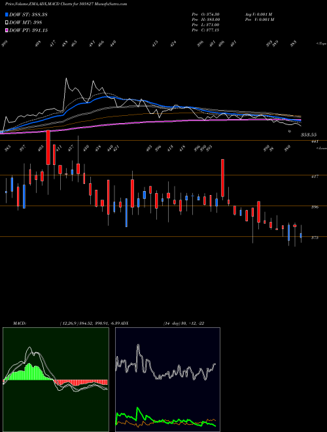Click the blue DOW ST legend swatch
The image size is (327, 432).
click(7, 14)
